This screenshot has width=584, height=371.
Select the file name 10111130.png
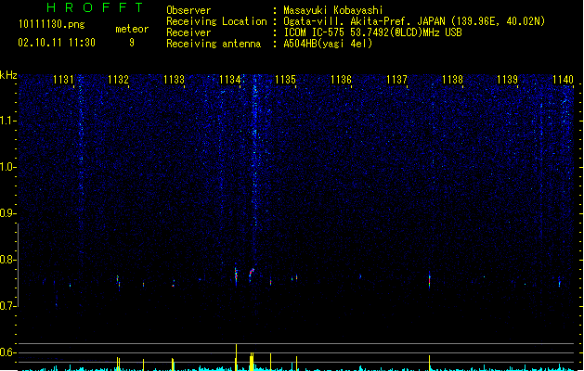coord(52,24)
